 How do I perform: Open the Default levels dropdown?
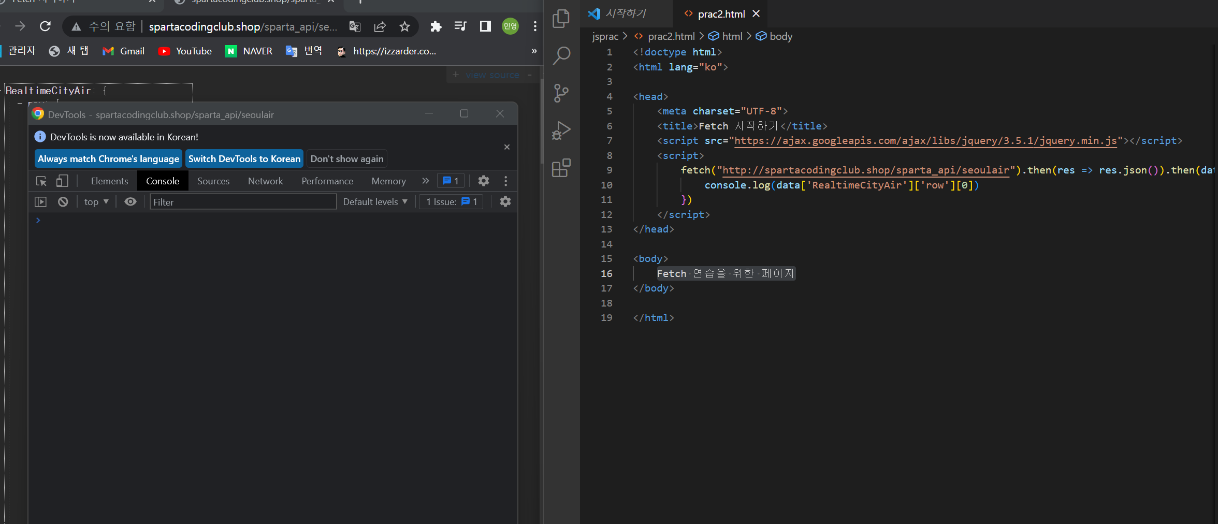tap(375, 202)
